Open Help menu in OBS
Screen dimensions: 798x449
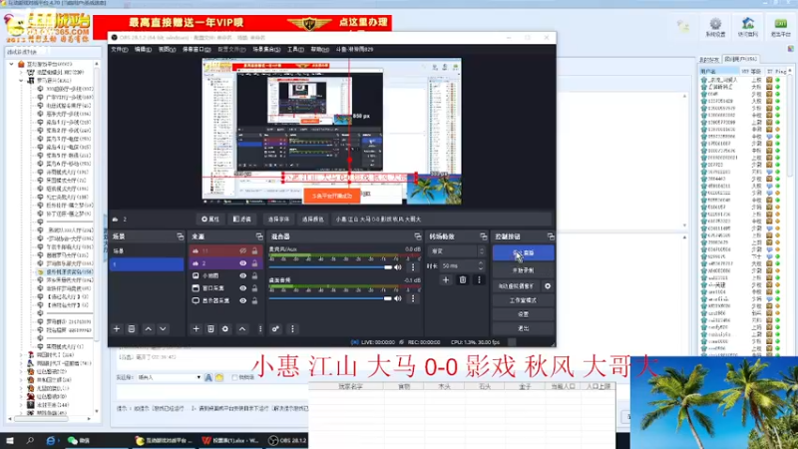click(x=319, y=49)
